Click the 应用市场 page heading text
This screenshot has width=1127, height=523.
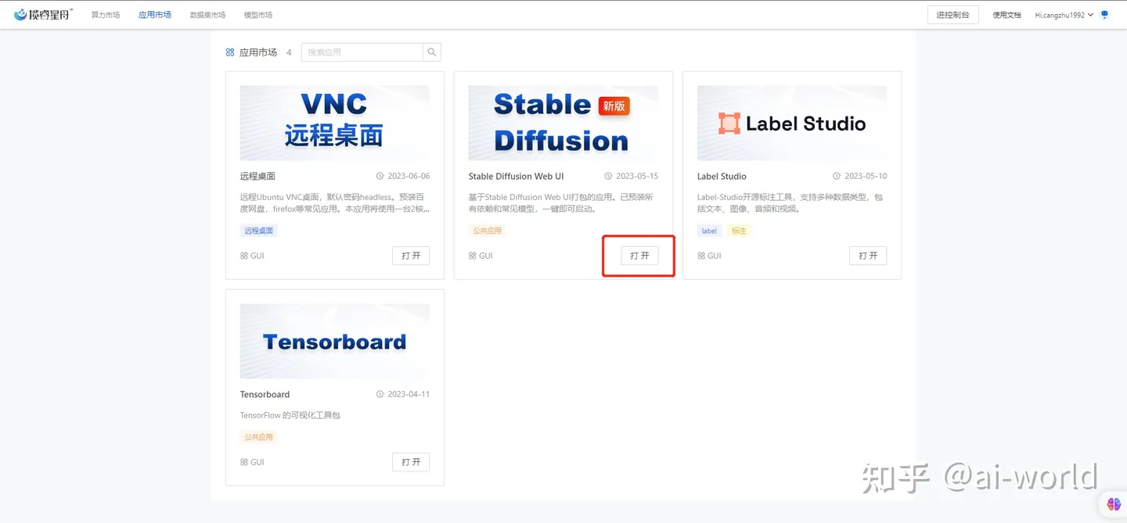pos(258,52)
